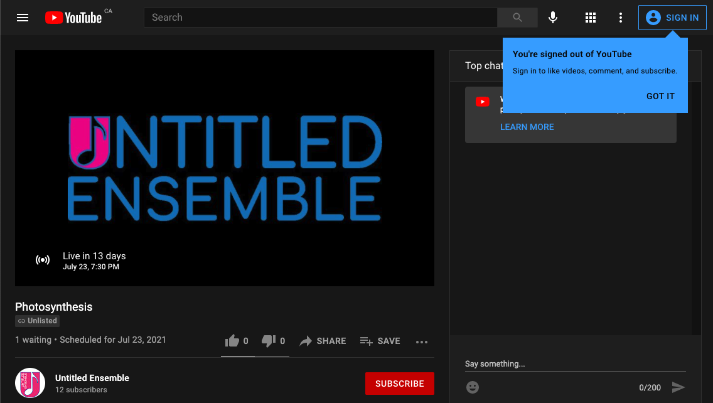
Task: Click the emoji picker in chat
Action: coord(473,387)
